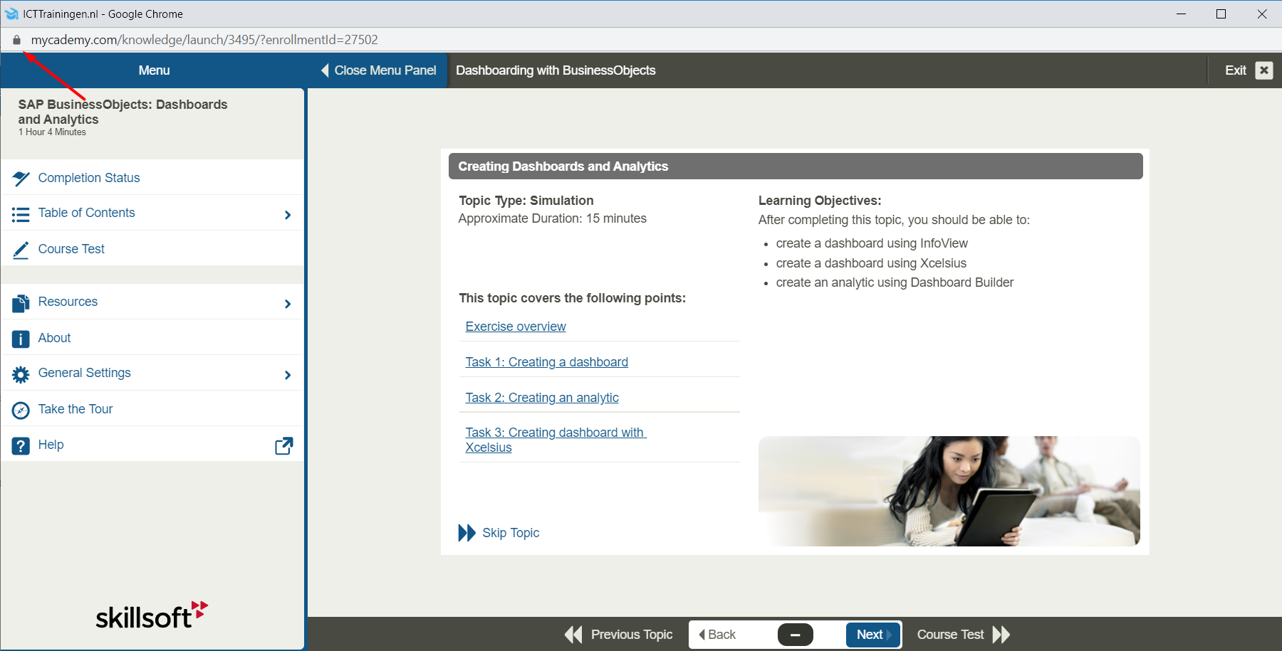The width and height of the screenshot is (1282, 651).
Task: Click the Exit X icon
Action: coord(1263,70)
